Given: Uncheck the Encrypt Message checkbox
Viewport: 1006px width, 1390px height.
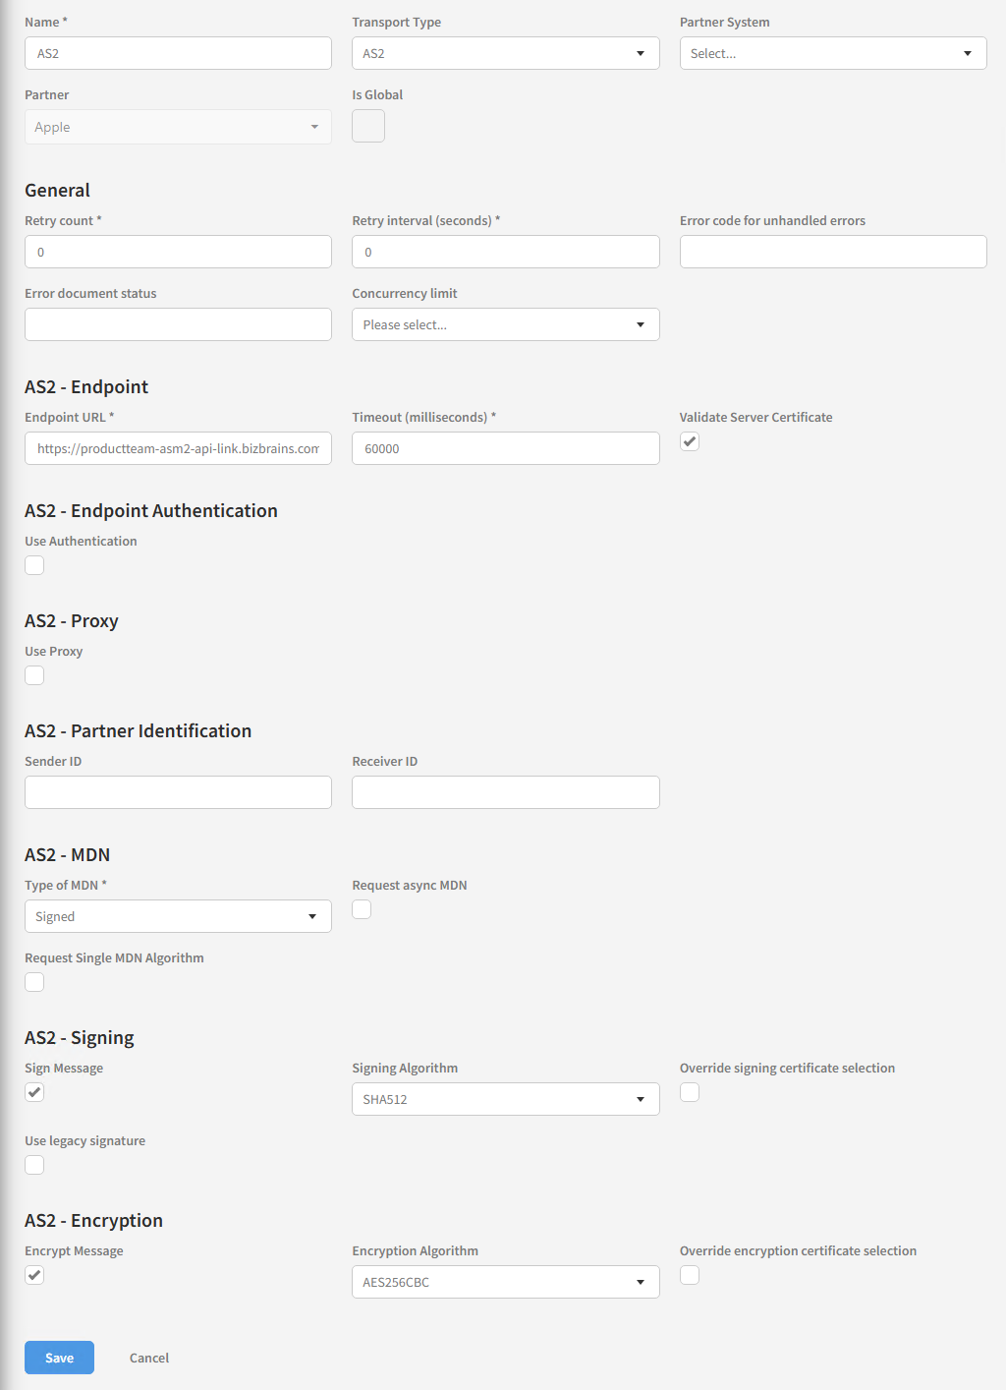Looking at the screenshot, I should (x=34, y=1275).
